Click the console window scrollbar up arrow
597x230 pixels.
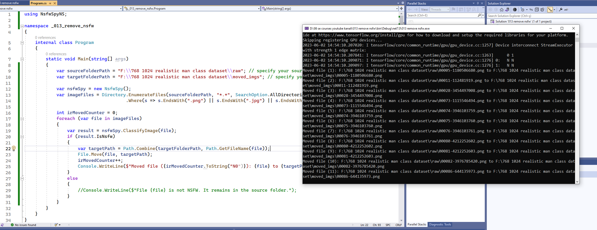[x=577, y=35]
